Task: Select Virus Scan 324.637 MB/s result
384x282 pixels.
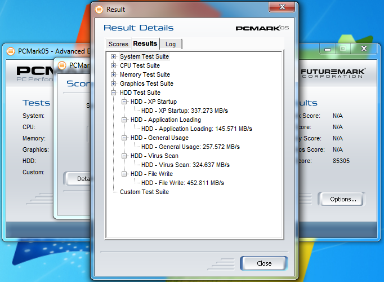Action: [185, 165]
